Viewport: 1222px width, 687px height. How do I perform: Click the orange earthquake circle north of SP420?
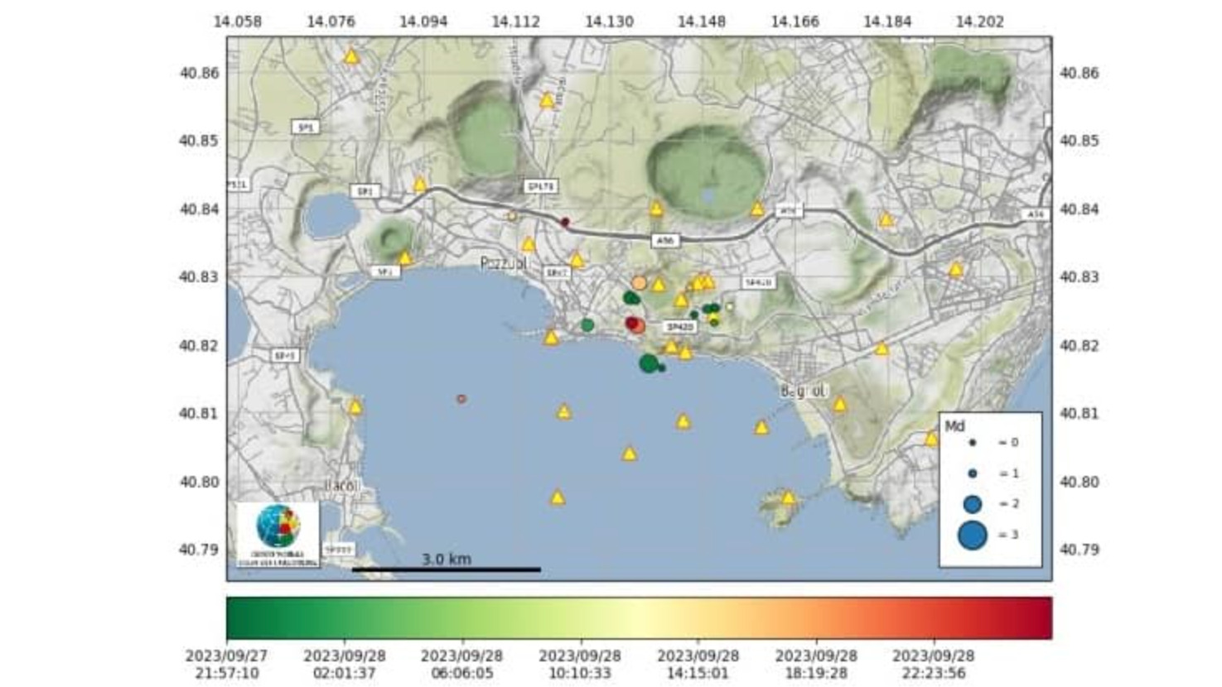click(639, 284)
